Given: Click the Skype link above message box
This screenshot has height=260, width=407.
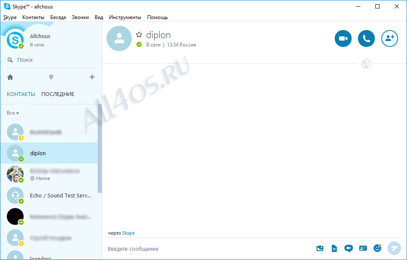Looking at the screenshot, I should [x=128, y=233].
